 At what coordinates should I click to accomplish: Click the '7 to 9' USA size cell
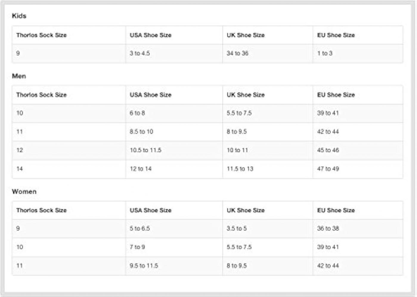[137, 247]
